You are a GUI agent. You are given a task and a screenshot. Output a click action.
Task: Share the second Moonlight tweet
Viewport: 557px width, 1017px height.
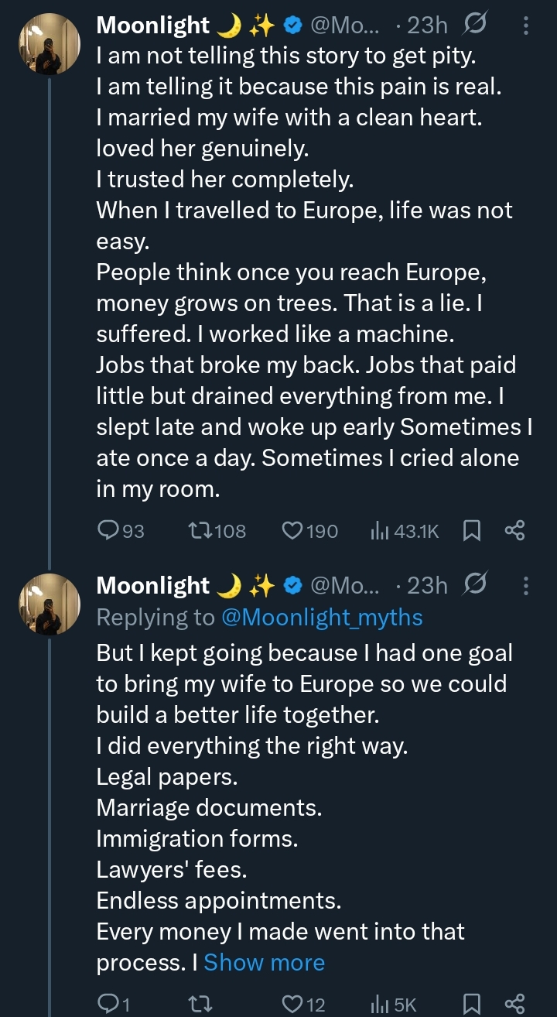pyautogui.click(x=514, y=1004)
